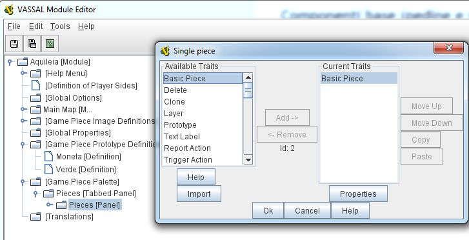Click the Save As toolbar icon

(x=32, y=44)
